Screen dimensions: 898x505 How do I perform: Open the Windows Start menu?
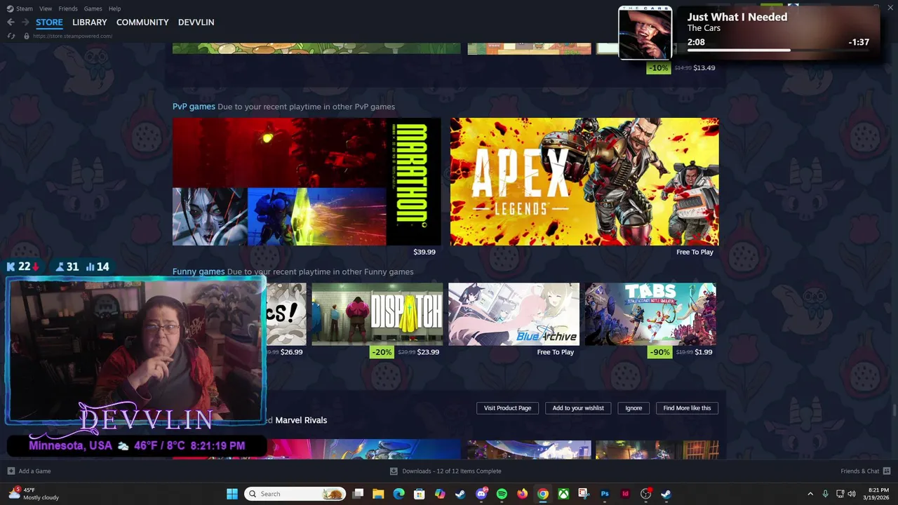[232, 494]
